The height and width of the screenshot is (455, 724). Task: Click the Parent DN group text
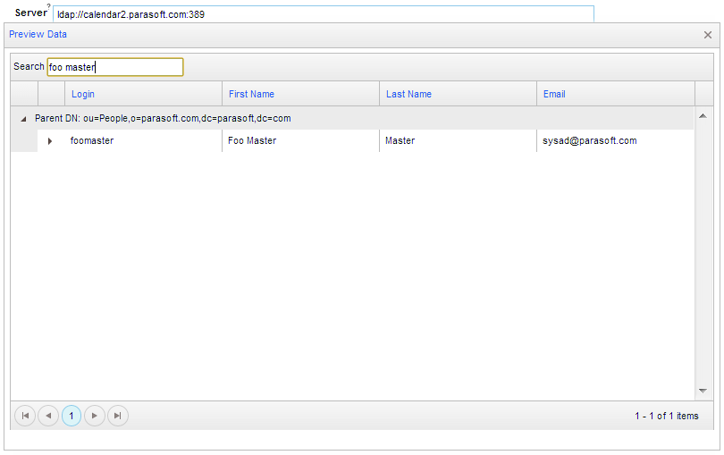163,119
